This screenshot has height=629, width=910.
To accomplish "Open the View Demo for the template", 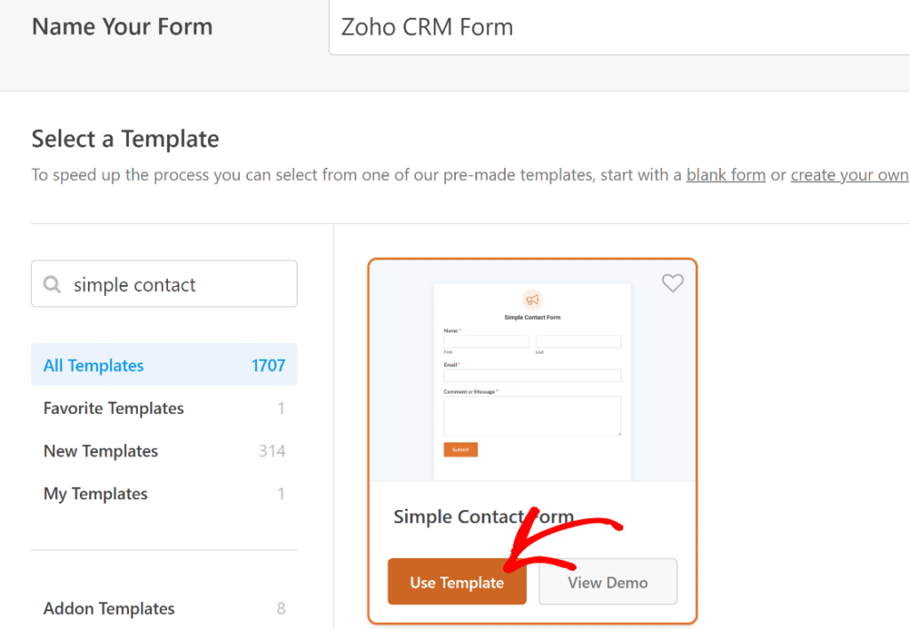I will [x=608, y=581].
